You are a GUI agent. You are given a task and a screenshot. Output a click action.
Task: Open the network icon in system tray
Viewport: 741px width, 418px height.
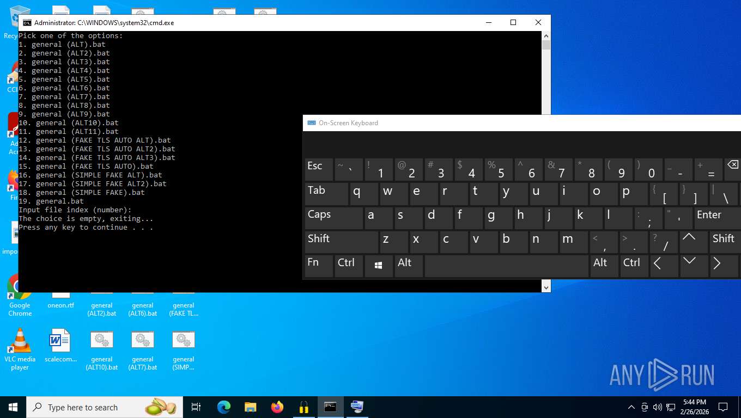pos(671,407)
